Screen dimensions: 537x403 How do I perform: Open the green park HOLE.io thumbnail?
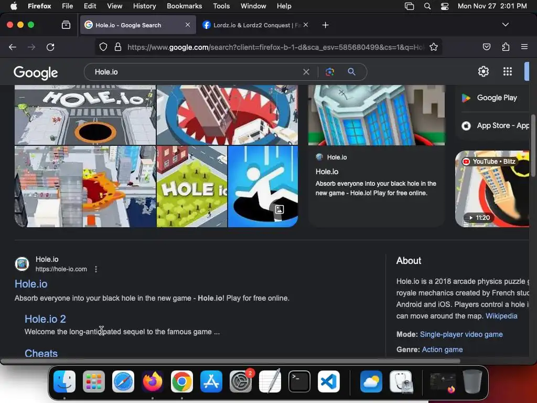tap(192, 186)
